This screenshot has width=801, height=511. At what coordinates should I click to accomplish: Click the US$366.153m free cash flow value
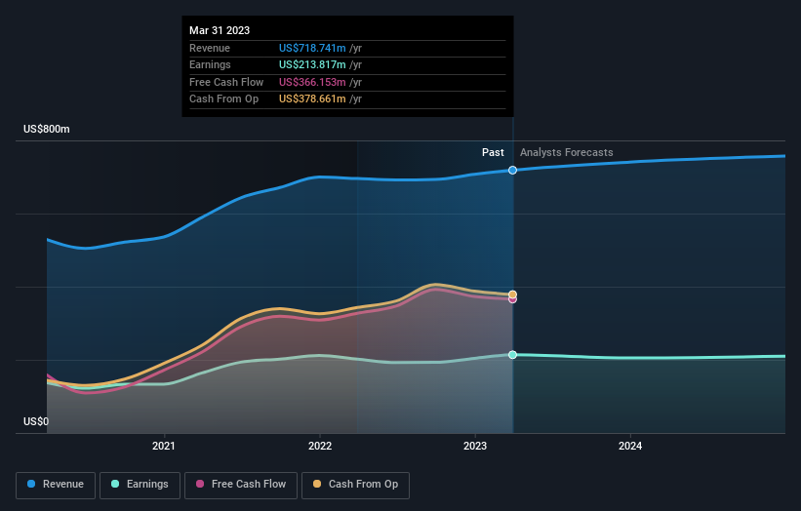312,82
